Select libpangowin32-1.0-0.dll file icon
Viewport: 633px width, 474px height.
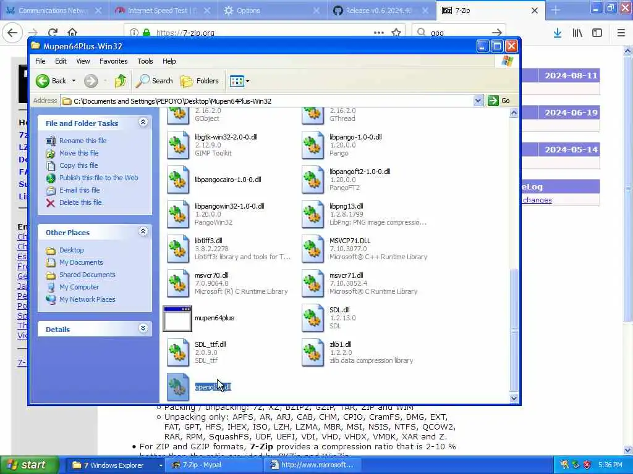pos(177,214)
